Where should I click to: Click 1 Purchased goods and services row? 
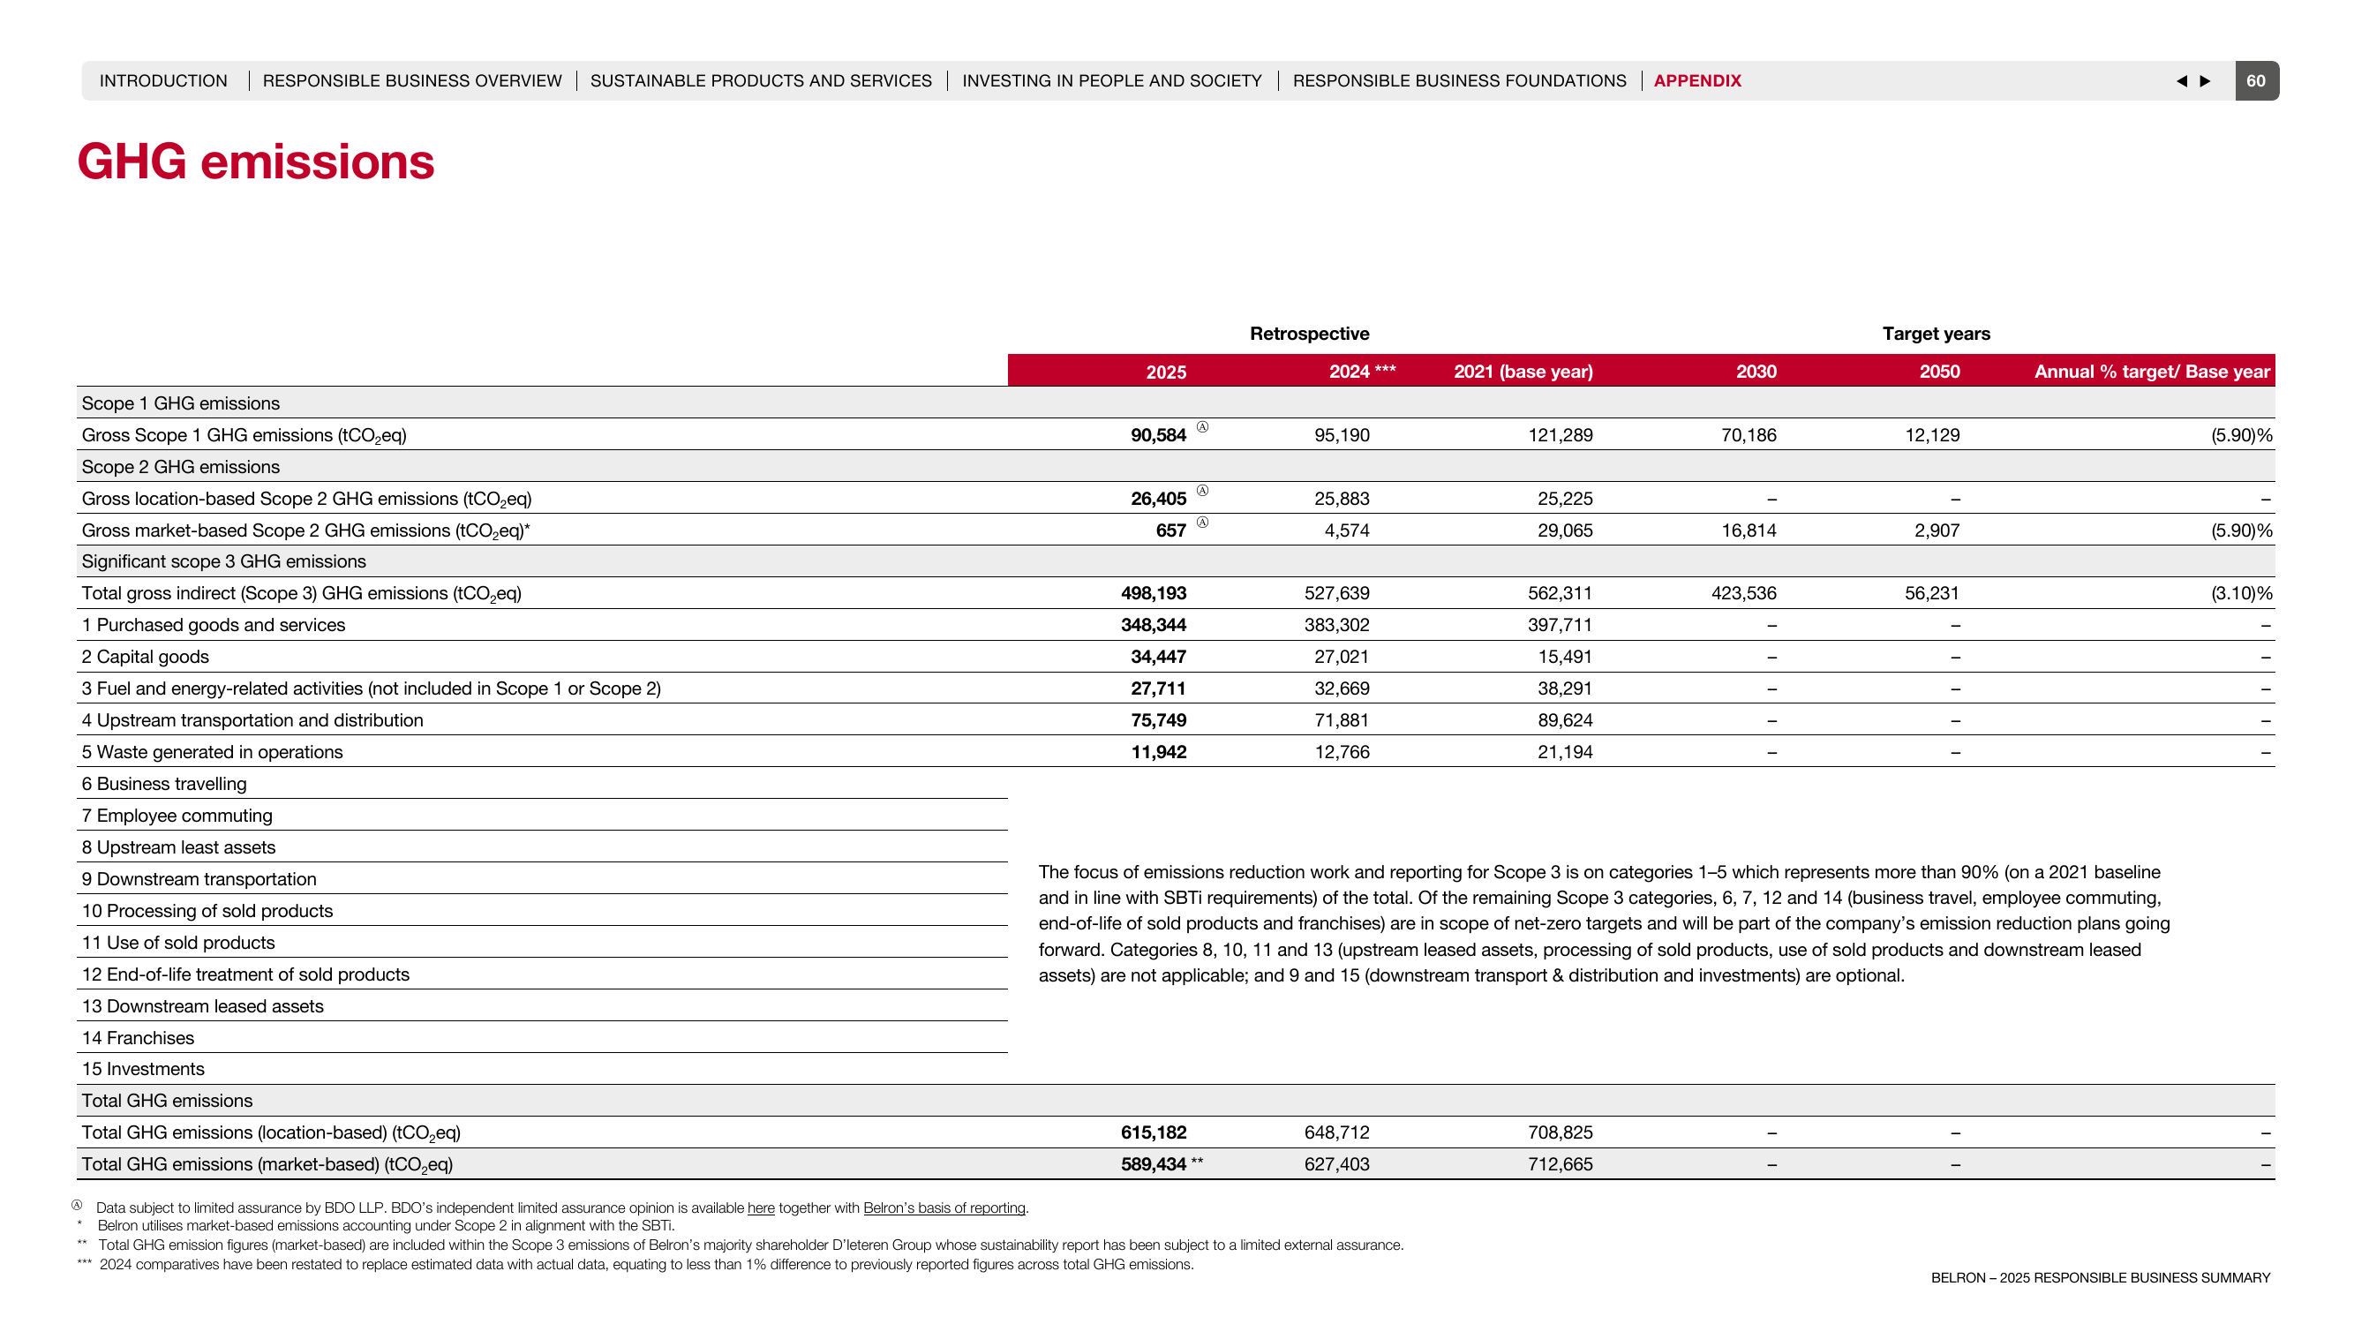click(x=213, y=625)
